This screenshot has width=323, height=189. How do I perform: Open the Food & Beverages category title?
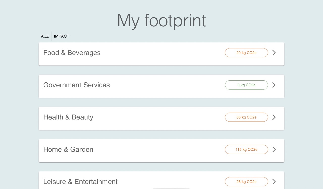[72, 53]
